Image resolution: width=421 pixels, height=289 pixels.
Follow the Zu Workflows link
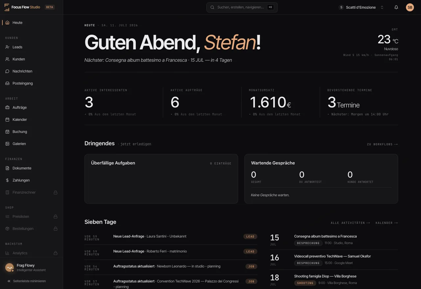coord(382,144)
